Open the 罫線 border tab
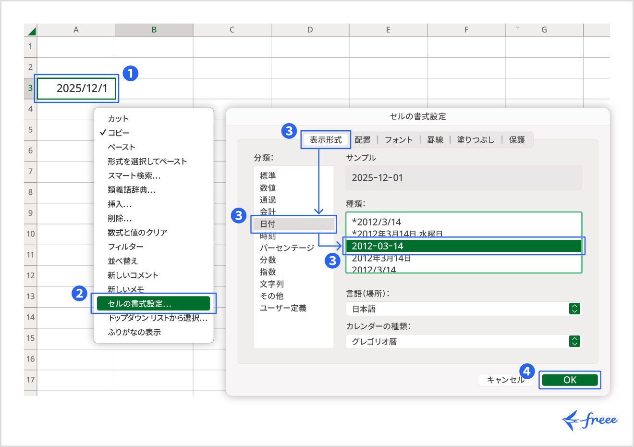Viewport: 634px width, 447px height. click(x=435, y=139)
